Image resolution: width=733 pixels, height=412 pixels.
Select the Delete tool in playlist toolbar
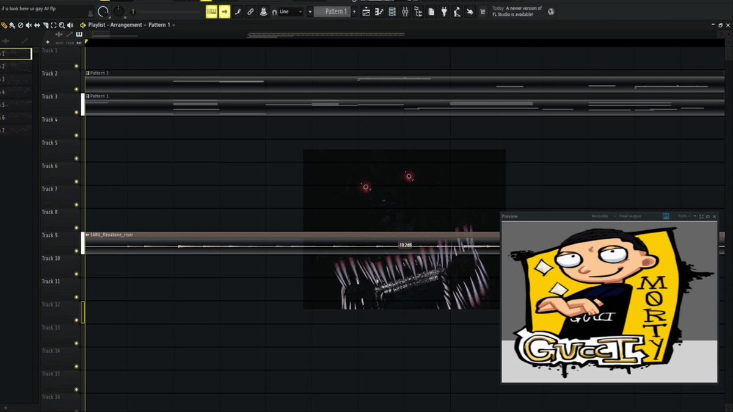tap(20, 25)
